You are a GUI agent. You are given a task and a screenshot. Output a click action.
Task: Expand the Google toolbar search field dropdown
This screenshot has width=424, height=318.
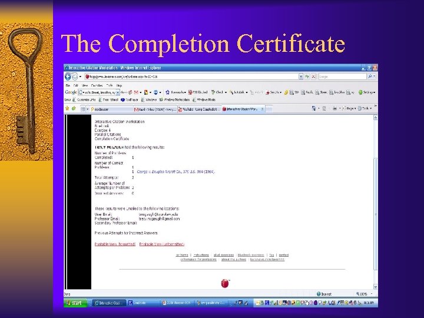pyautogui.click(x=118, y=92)
